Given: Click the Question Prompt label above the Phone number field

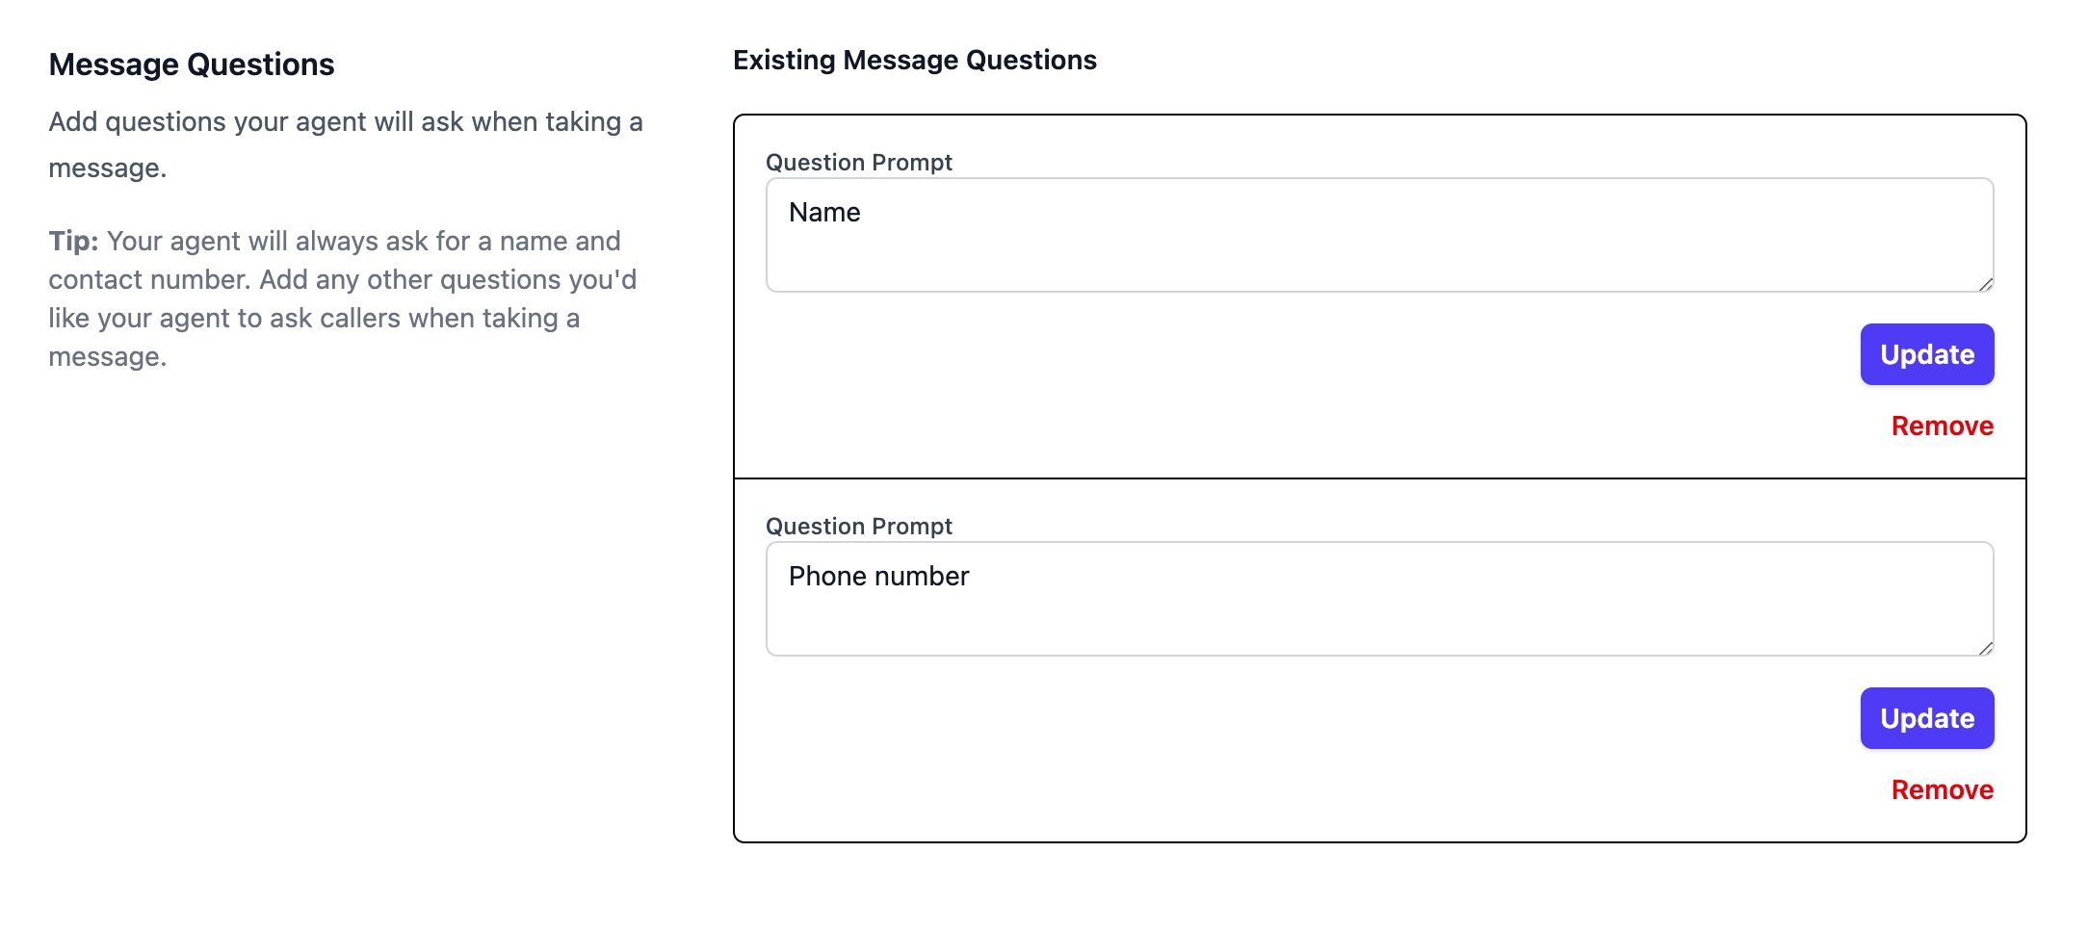Looking at the screenshot, I should click(858, 526).
